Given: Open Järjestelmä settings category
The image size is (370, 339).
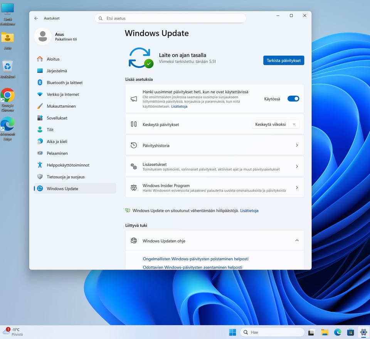Looking at the screenshot, I should click(x=75, y=71).
